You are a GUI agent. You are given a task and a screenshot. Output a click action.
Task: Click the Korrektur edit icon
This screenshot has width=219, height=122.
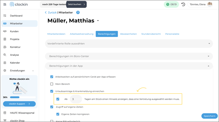click(5, 47)
